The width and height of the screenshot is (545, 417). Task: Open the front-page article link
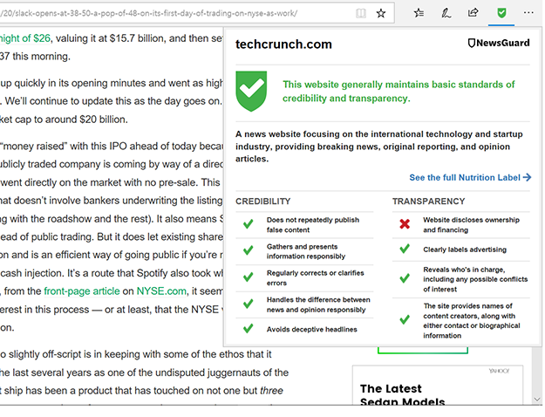(82, 291)
